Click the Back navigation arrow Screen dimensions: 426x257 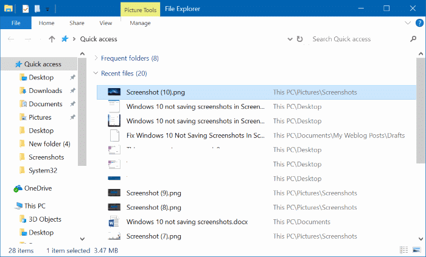(x=11, y=39)
